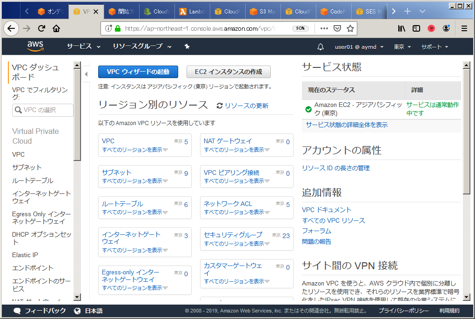Click the pin shortcut icon in AWS header
The image size is (475, 319).
pos(187,47)
